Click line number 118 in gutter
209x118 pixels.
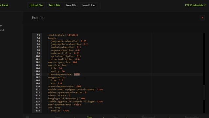(38, 111)
